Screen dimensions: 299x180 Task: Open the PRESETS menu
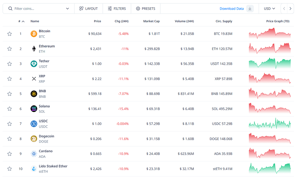(x=146, y=8)
